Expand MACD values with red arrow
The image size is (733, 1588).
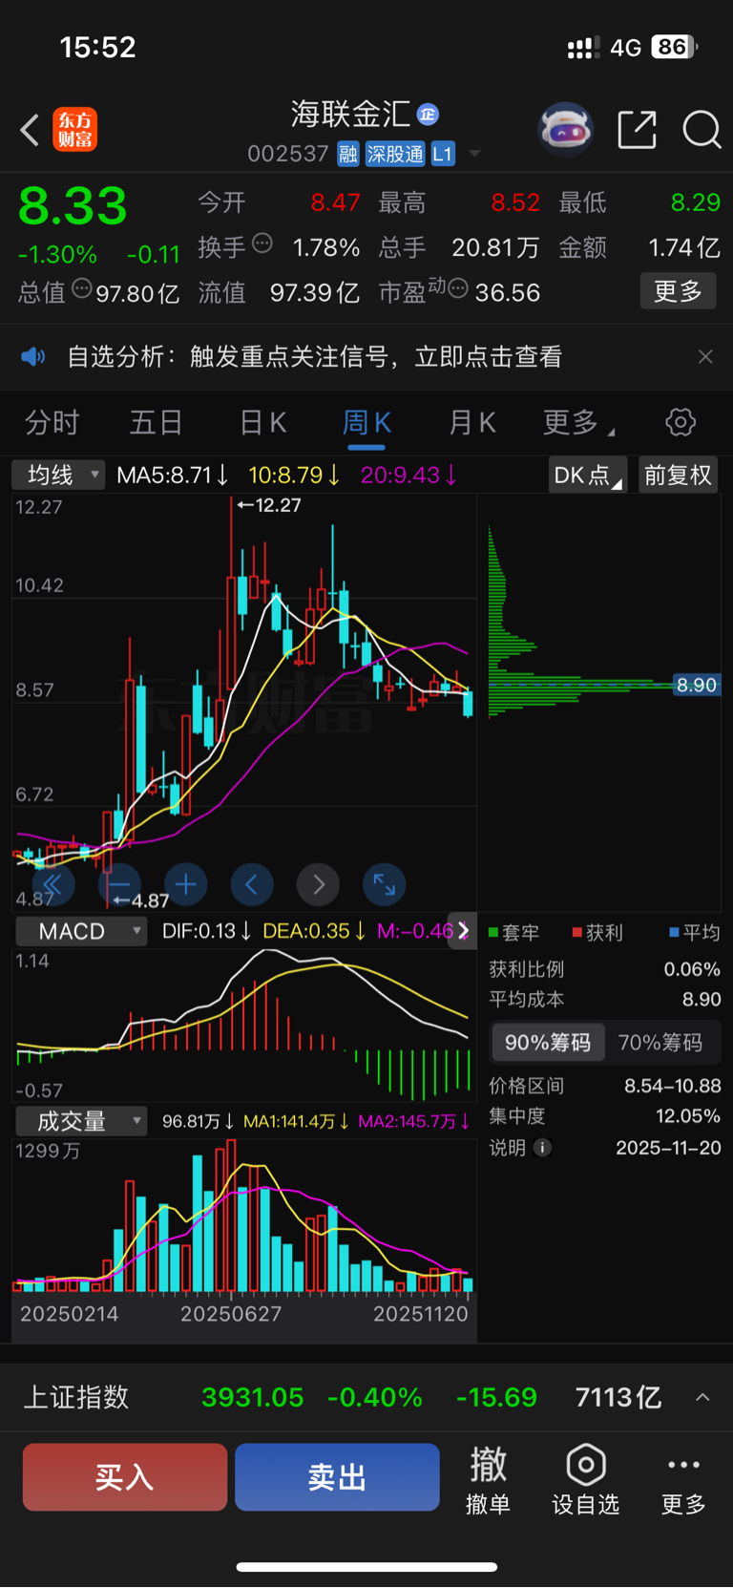tap(463, 930)
